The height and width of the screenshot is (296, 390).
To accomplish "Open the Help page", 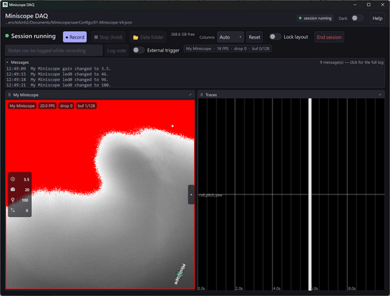I will (x=377, y=18).
